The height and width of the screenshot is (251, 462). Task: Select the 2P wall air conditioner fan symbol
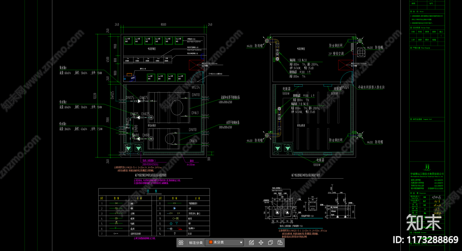(361, 53)
